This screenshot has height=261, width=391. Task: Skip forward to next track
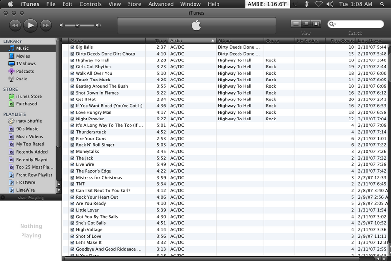tap(46, 25)
